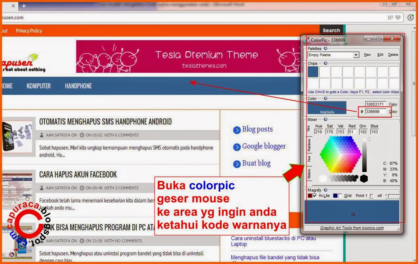This screenshot has width=418, height=264.
Task: Collapse the Magnify section in ColorPic
Action: pos(325,190)
